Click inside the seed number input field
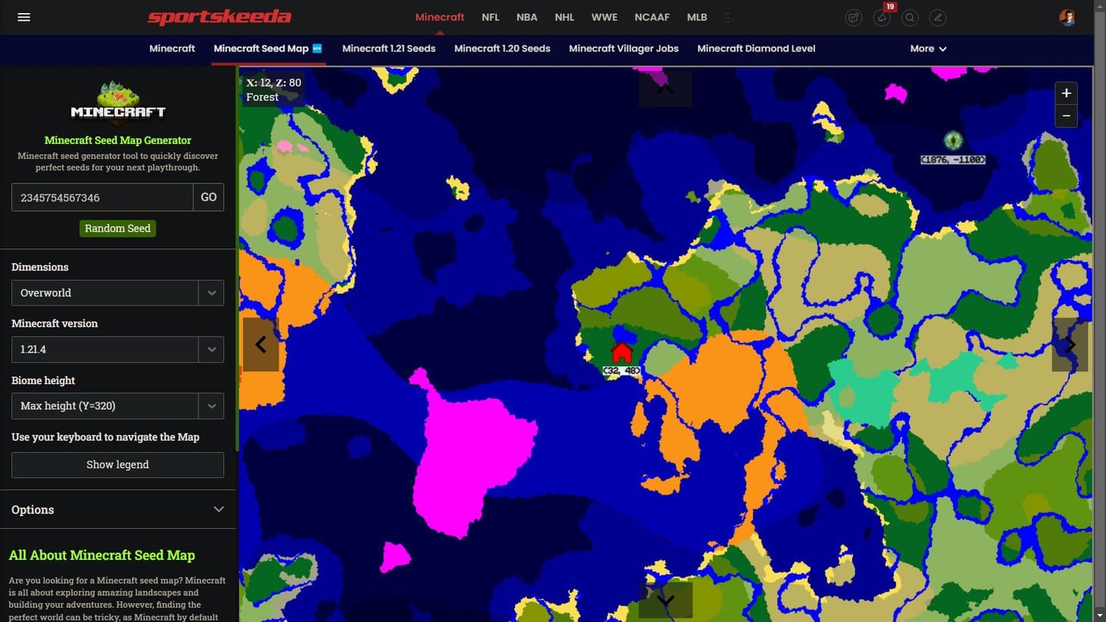Image resolution: width=1106 pixels, height=622 pixels. point(102,197)
